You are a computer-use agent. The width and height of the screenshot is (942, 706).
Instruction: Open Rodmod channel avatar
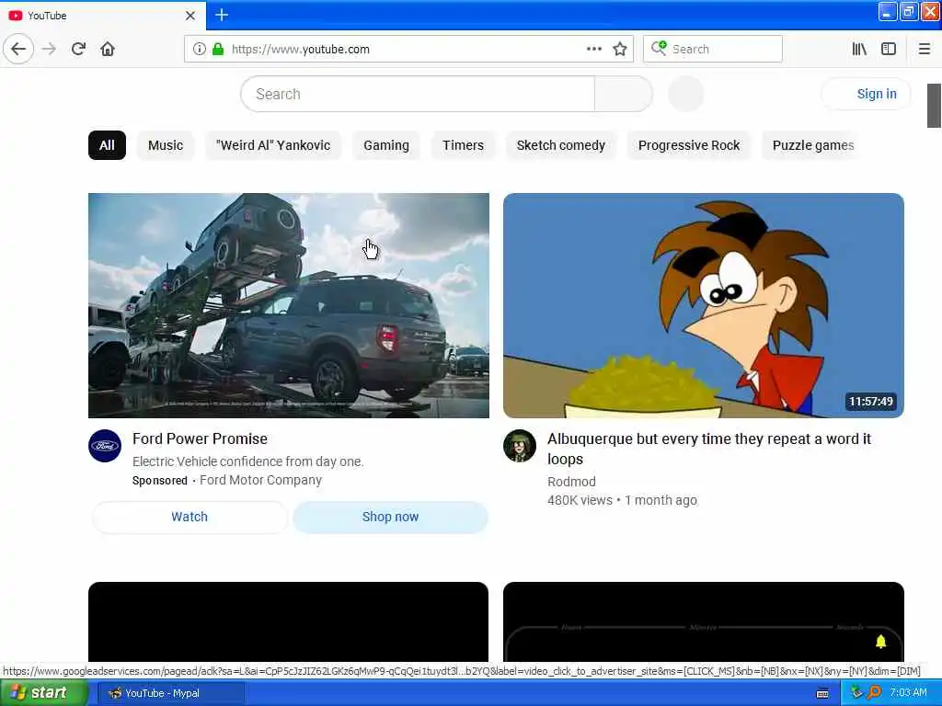click(520, 446)
